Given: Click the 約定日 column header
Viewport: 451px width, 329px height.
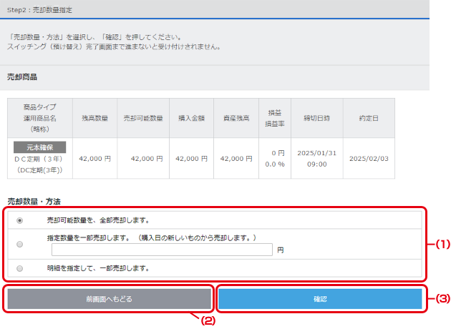Looking at the screenshot, I should click(368, 118).
